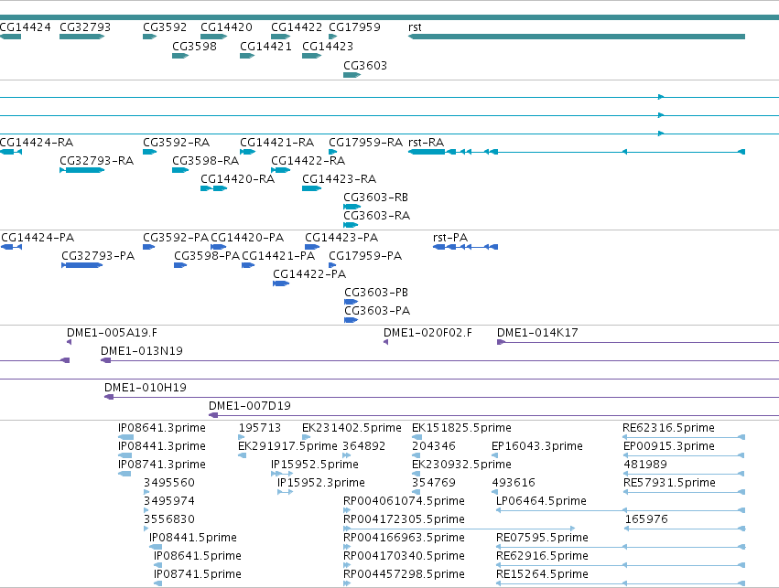Image resolution: width=779 pixels, height=588 pixels.
Task: Click the RP004061074.5prime EST label
Action: (x=405, y=502)
